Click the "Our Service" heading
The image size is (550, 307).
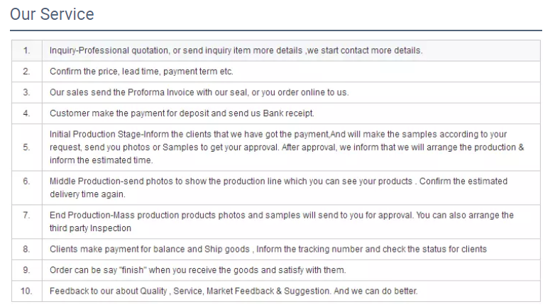[52, 14]
